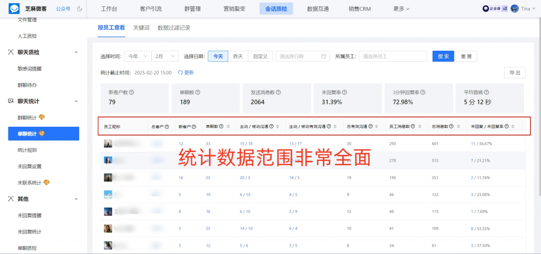Viewport: 541px width, 254px height.
Task: Toggle dark mode moon icon
Action: click(80, 9)
